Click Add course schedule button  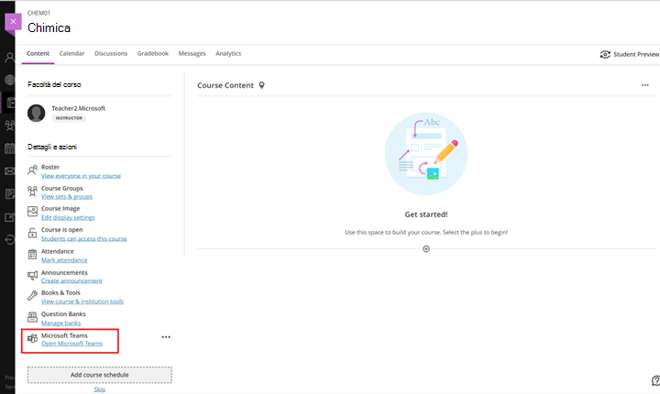[100, 375]
